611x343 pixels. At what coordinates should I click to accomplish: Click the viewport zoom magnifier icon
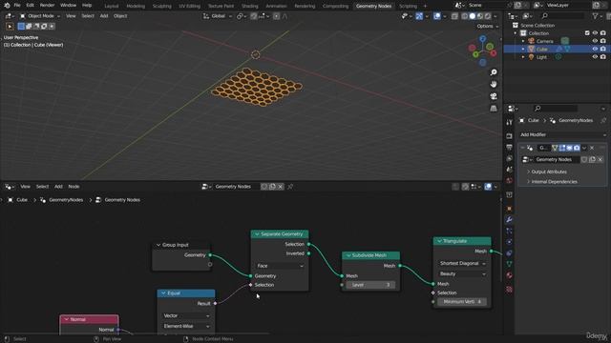[494, 72]
